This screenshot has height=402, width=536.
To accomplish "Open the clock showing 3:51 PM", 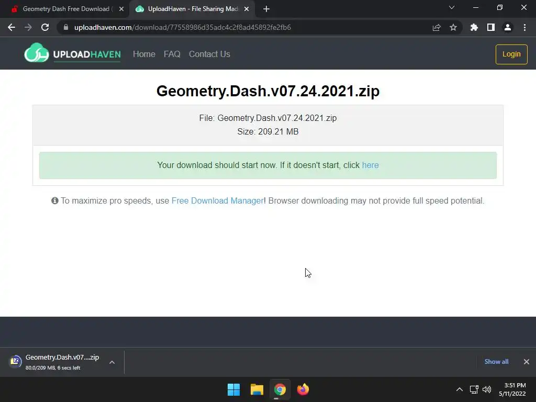I will coord(512,389).
